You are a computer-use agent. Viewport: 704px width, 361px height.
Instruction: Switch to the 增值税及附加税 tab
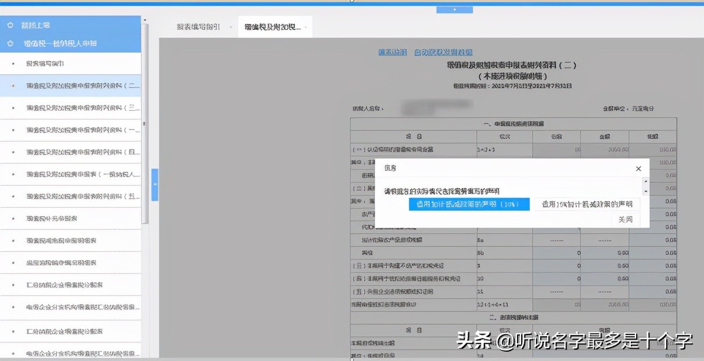[273, 26]
